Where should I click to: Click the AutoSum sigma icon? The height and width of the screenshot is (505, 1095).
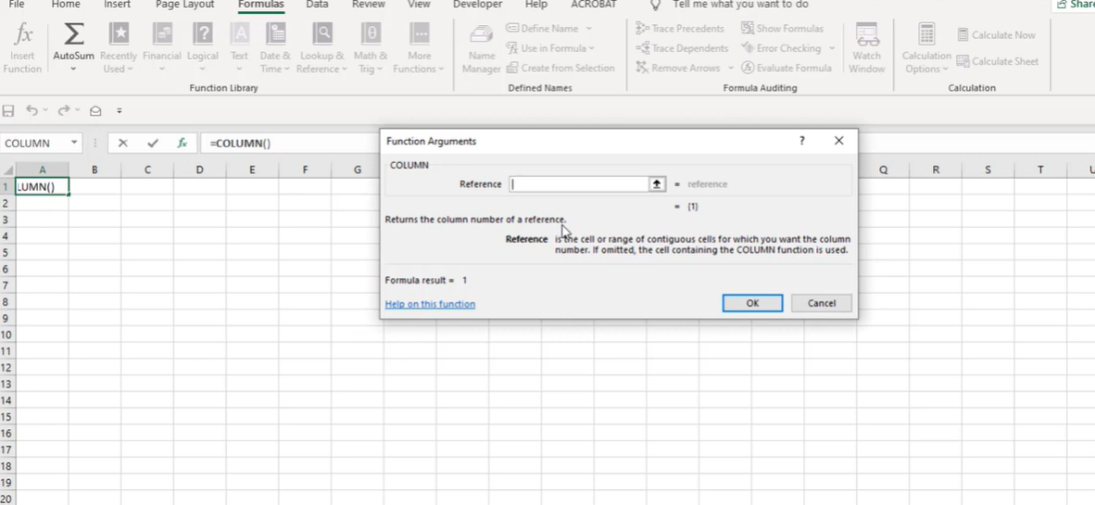(x=73, y=34)
